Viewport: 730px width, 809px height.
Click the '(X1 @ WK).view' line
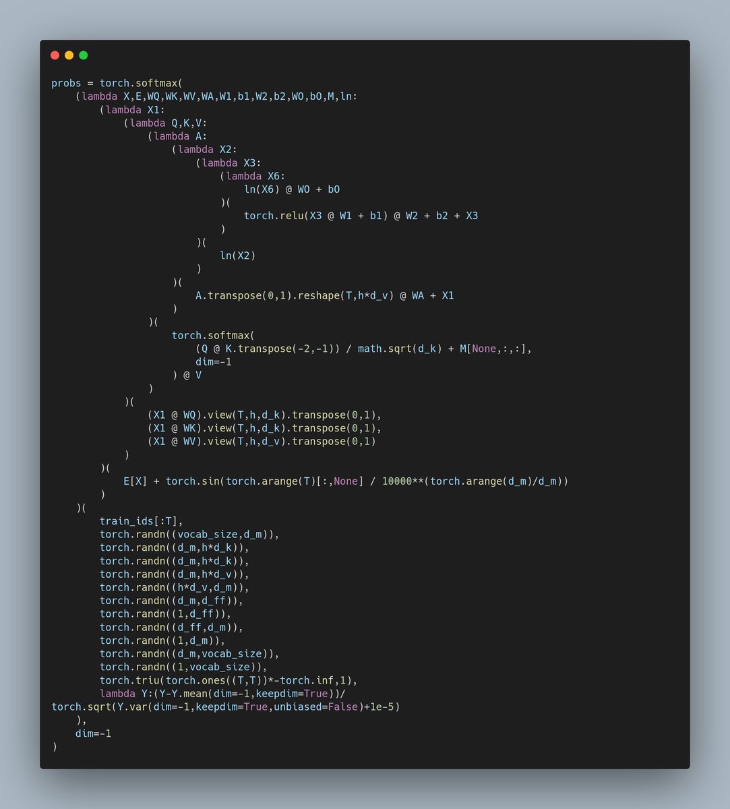[x=265, y=428]
